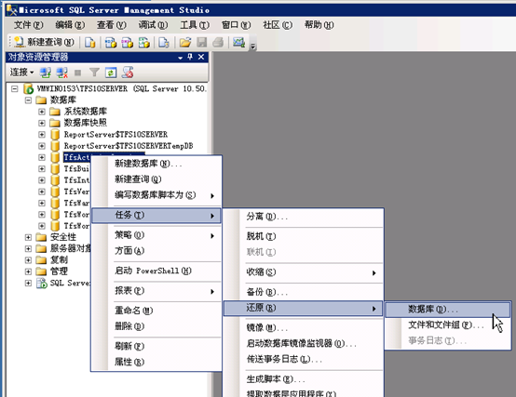Toggle the Object Explorer auto-hide pin
516x397 pixels.
(x=190, y=57)
